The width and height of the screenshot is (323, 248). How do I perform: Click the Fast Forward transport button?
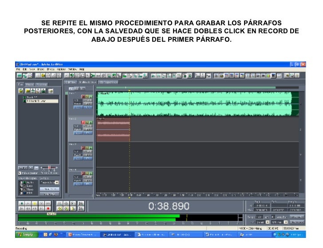tap(35, 209)
